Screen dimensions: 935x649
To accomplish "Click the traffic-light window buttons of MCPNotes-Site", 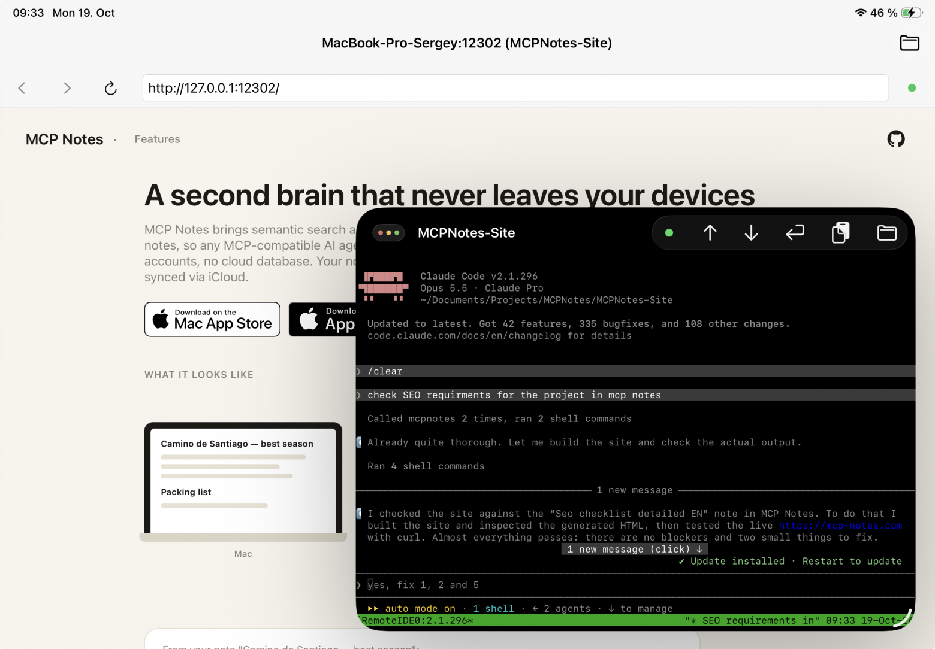I will point(388,233).
